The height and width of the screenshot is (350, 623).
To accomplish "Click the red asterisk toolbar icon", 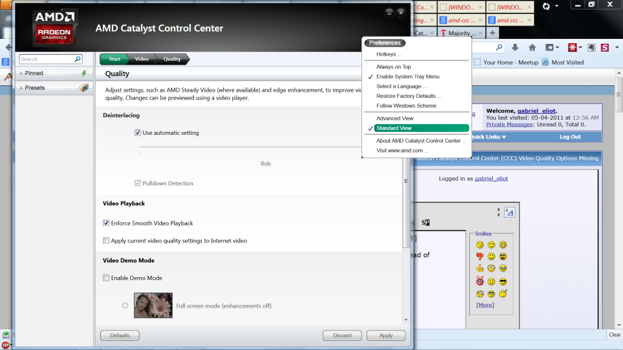I will coord(572,47).
